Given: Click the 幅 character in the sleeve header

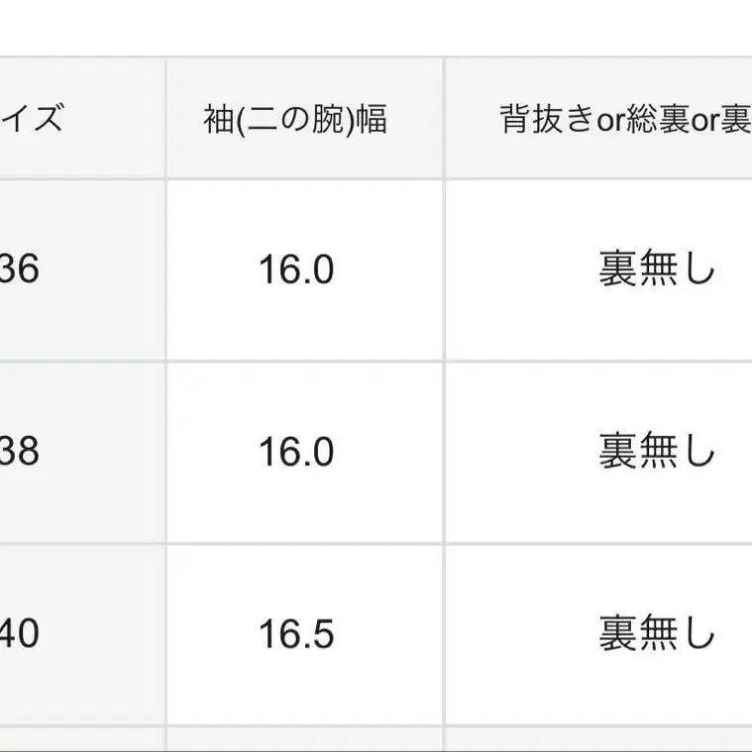Looking at the screenshot, I should pos(372,120).
